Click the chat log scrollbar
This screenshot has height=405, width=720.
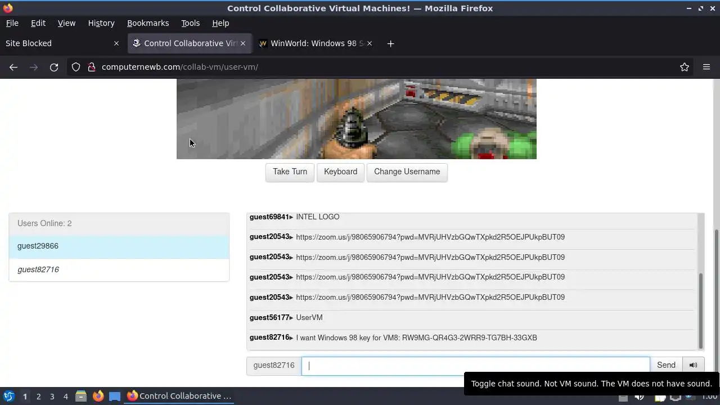(x=701, y=310)
